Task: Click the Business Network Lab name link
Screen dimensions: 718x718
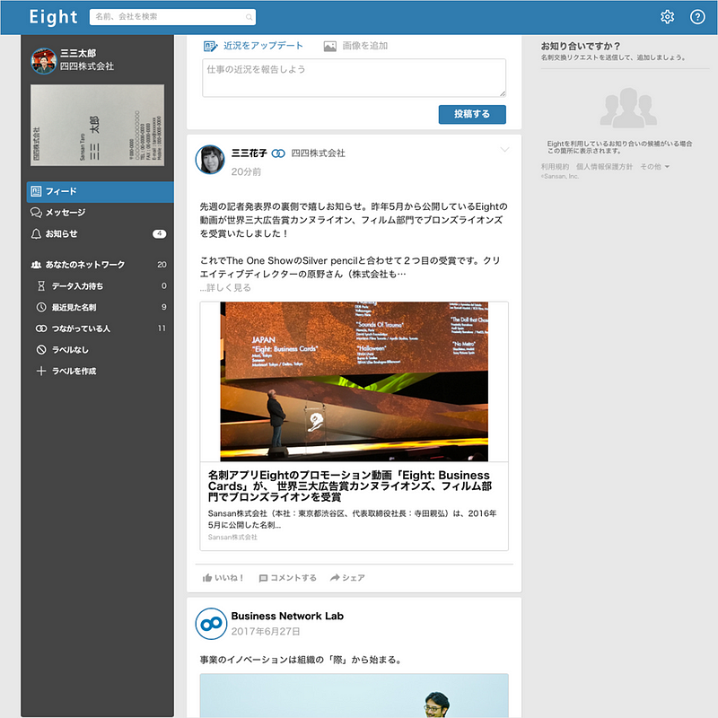Action: point(287,616)
